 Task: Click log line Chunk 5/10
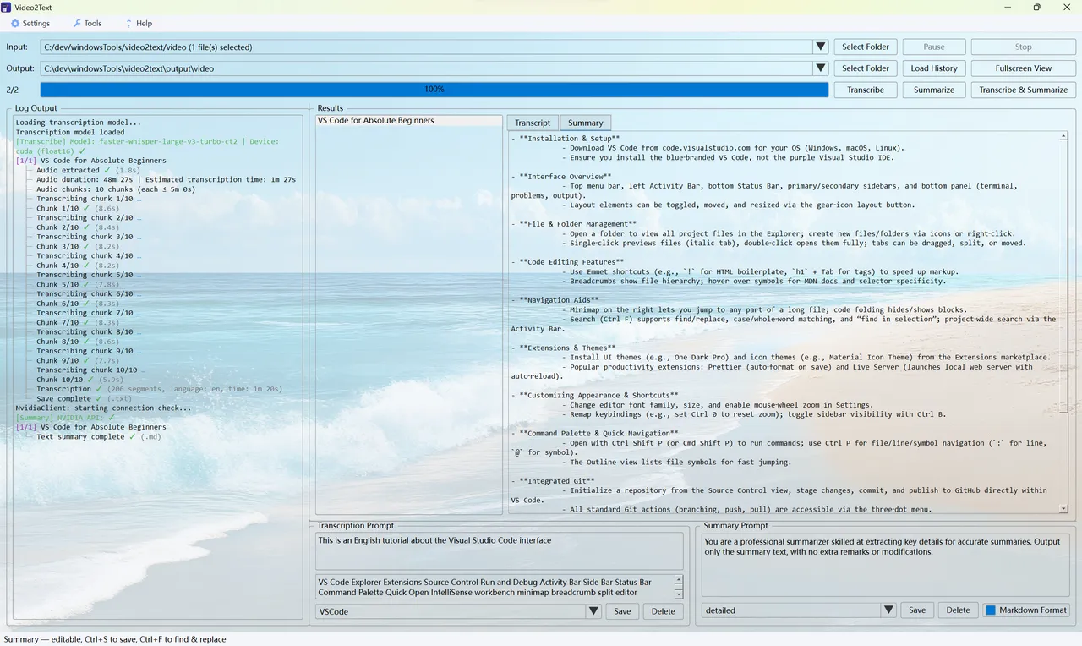[79, 284]
